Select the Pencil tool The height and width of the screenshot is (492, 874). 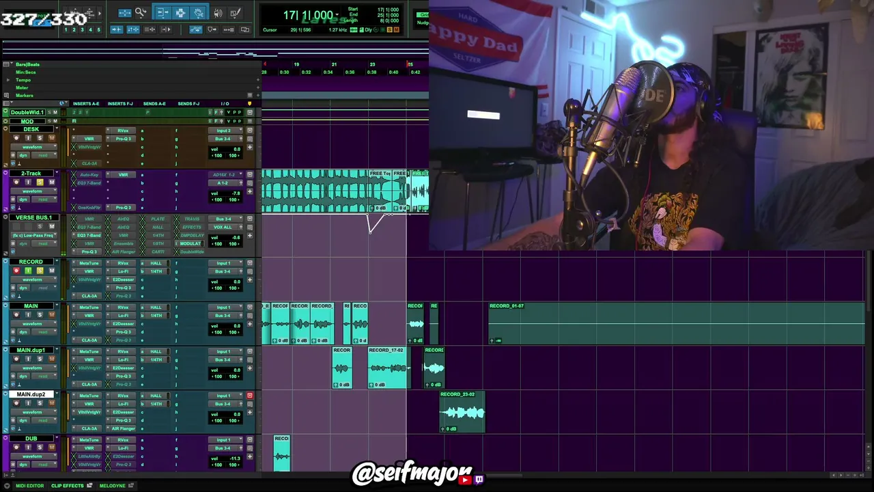235,12
